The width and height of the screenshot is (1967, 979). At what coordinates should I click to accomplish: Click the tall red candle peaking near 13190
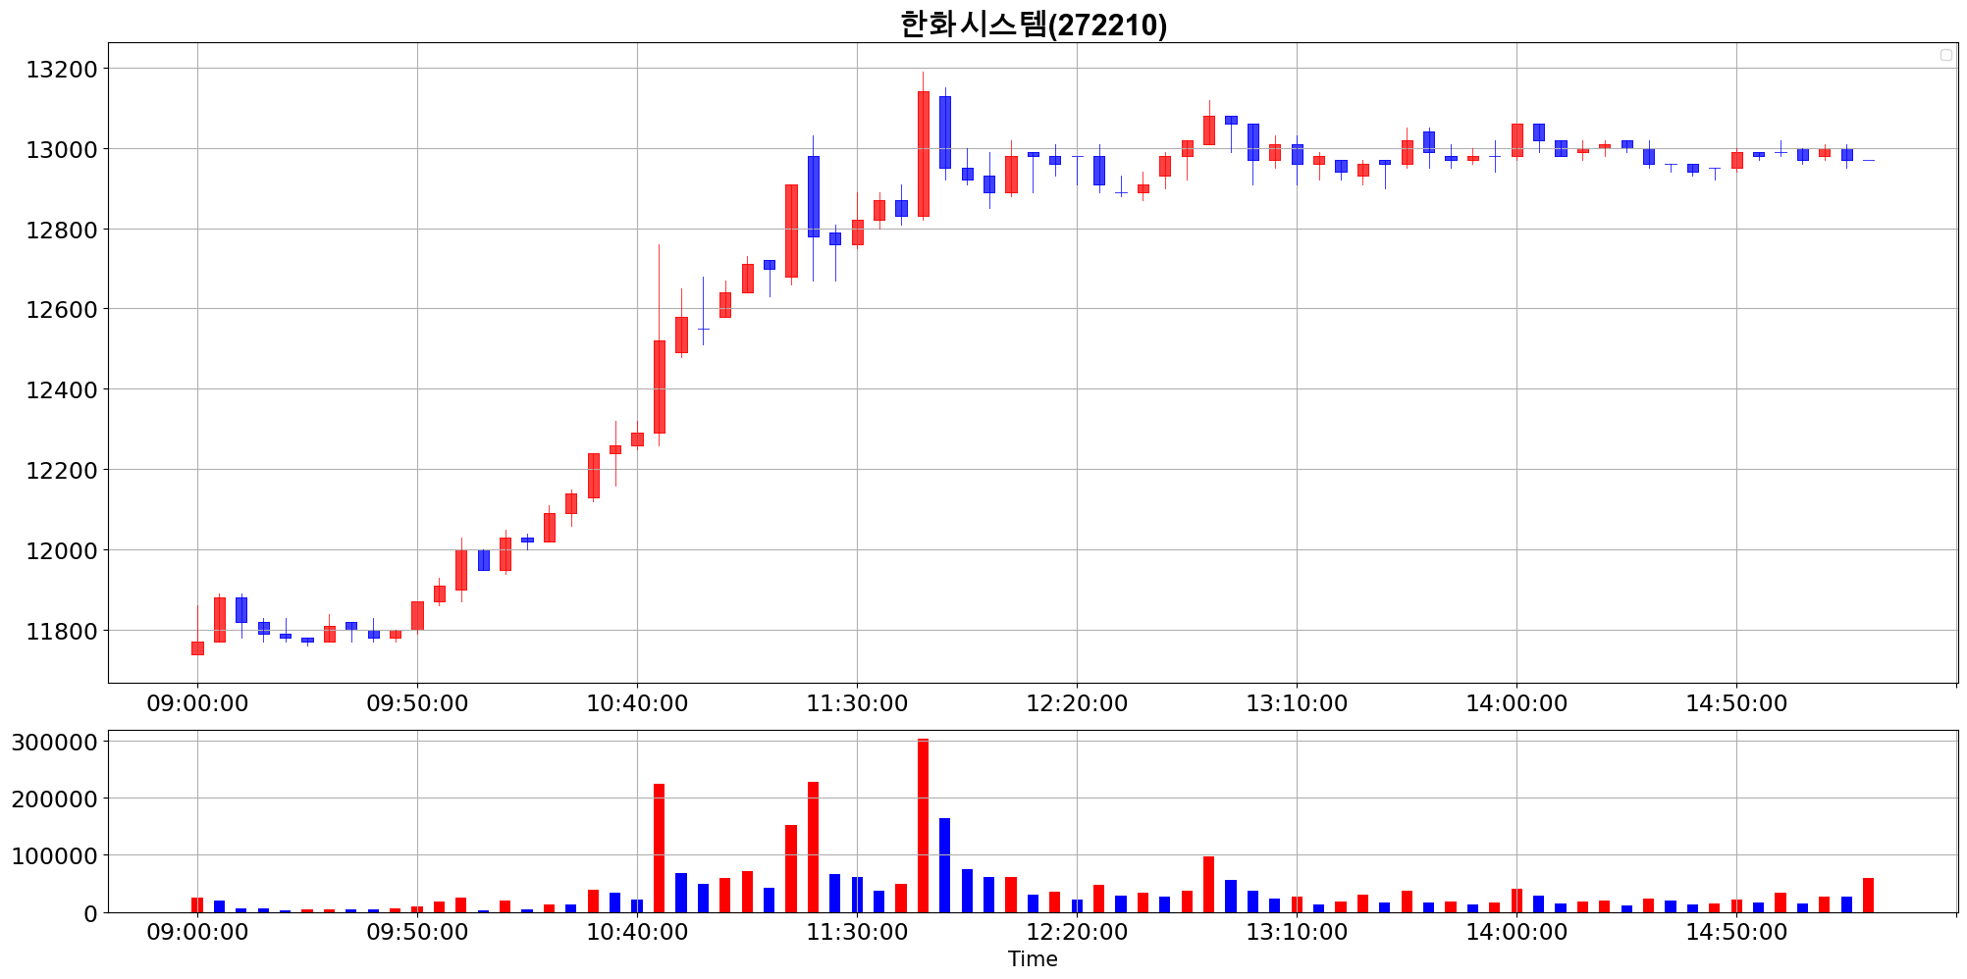923,154
